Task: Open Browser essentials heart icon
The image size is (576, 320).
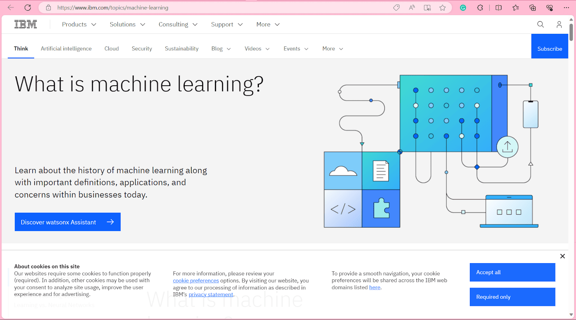Action: tap(549, 8)
